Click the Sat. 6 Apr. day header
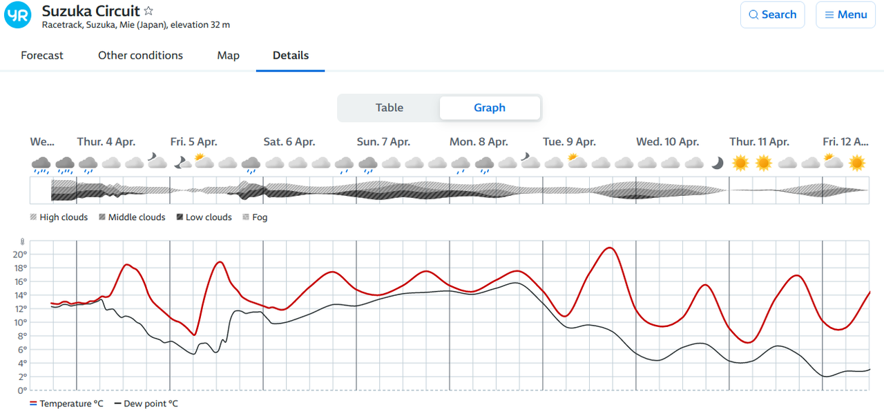This screenshot has height=418, width=884. click(x=289, y=141)
